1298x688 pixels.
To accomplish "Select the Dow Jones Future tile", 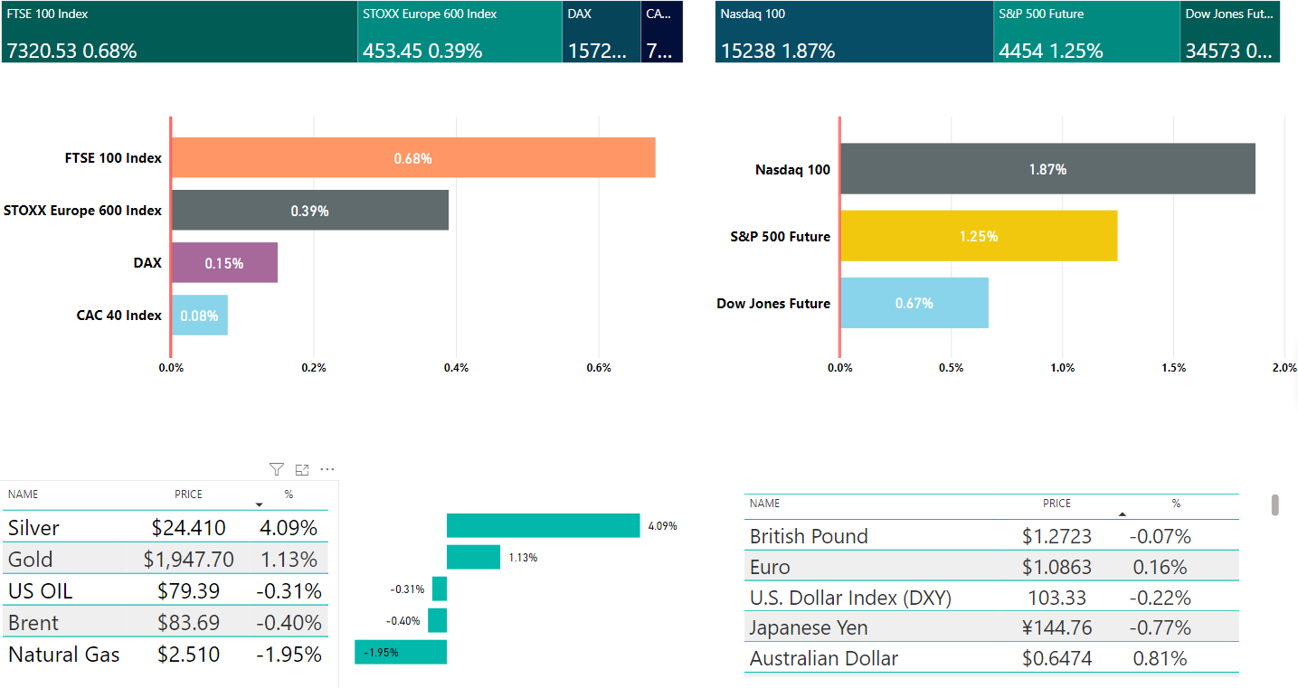I will coord(1230,32).
